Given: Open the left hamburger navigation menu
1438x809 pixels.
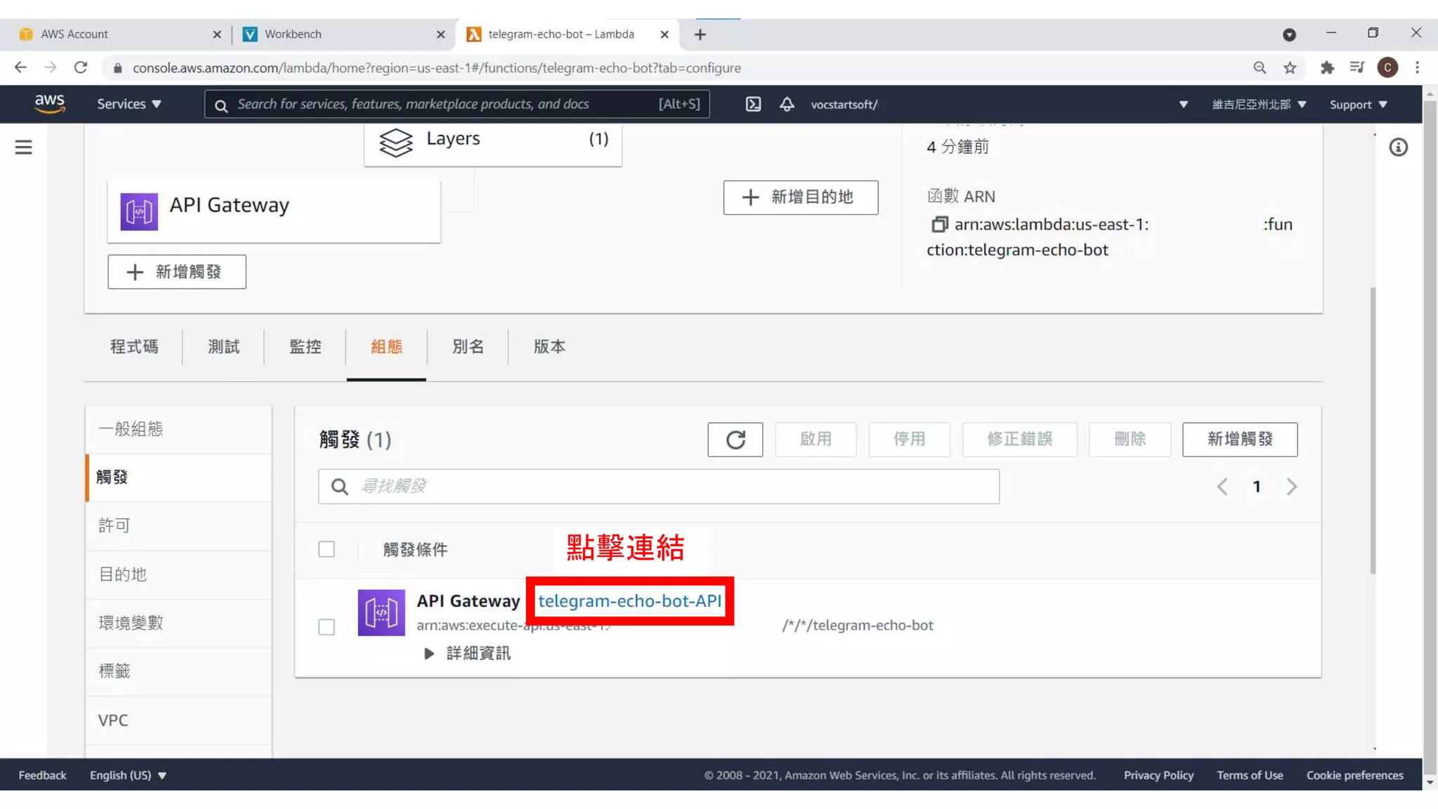Looking at the screenshot, I should pyautogui.click(x=24, y=147).
